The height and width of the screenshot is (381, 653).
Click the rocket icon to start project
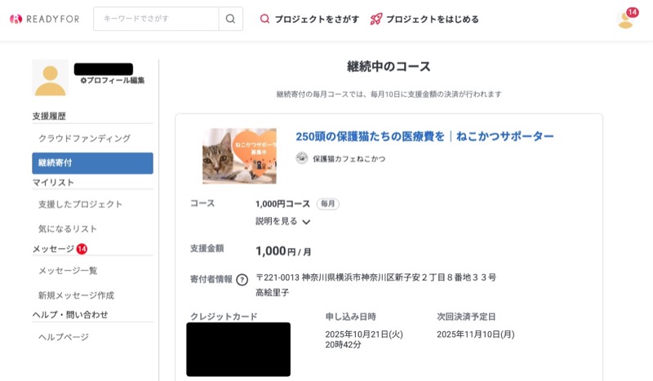click(376, 19)
